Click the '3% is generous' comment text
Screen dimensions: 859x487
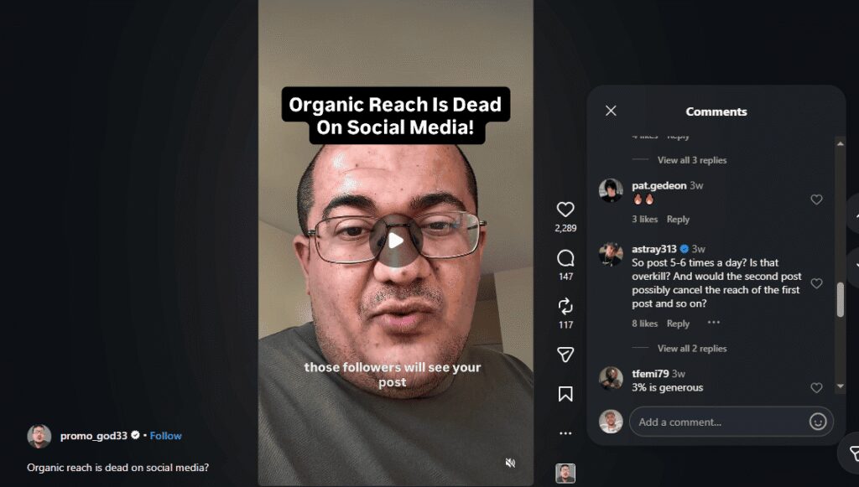[667, 387]
